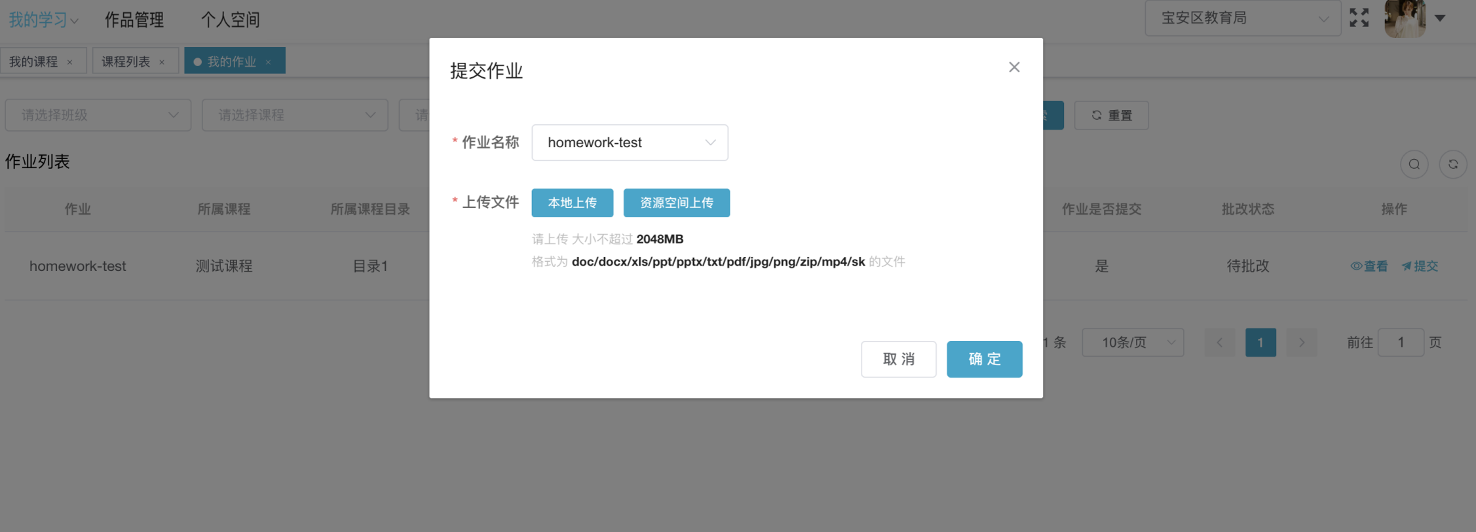Click the page number jump input field

click(x=1400, y=342)
